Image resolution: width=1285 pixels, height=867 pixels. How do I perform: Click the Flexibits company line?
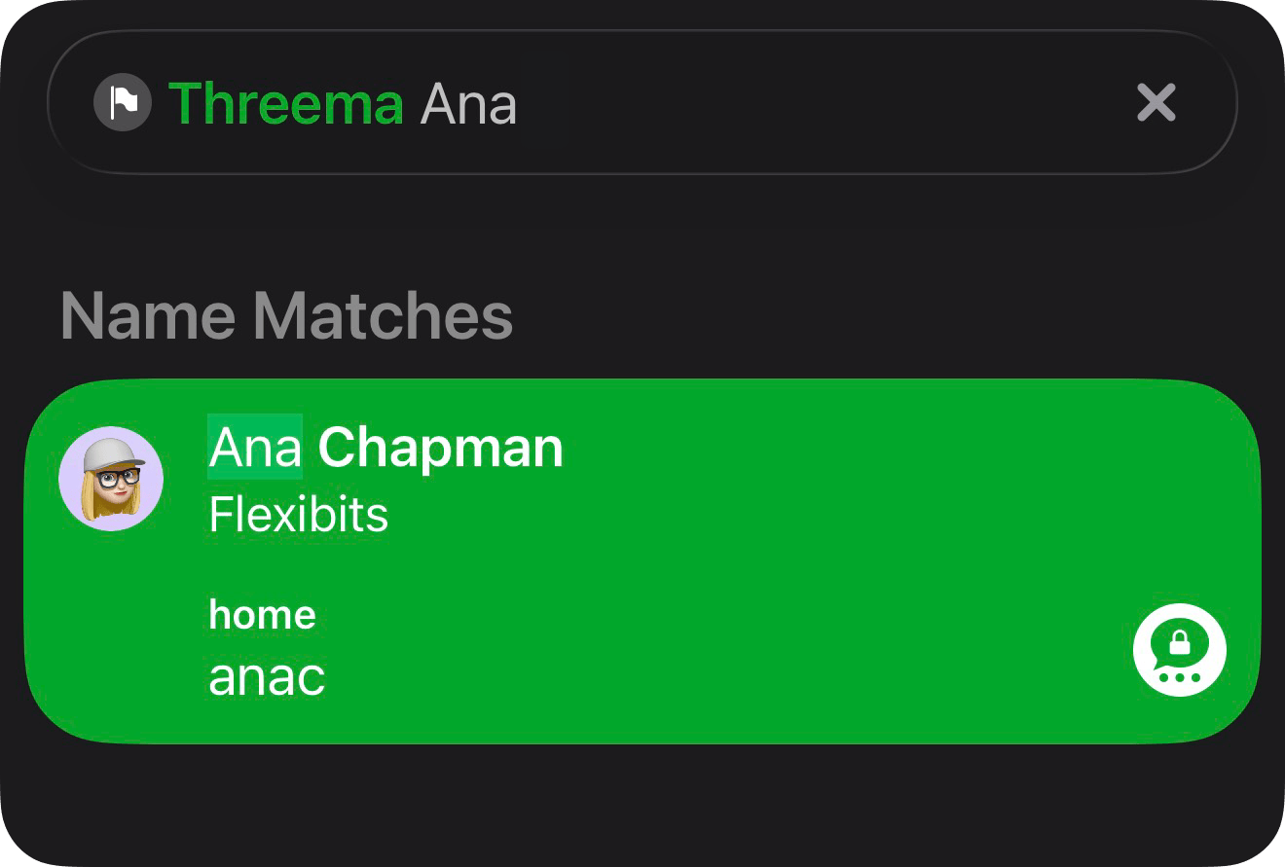tap(299, 515)
